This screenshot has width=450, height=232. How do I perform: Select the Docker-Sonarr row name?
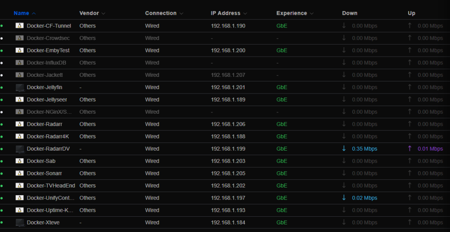(44, 174)
